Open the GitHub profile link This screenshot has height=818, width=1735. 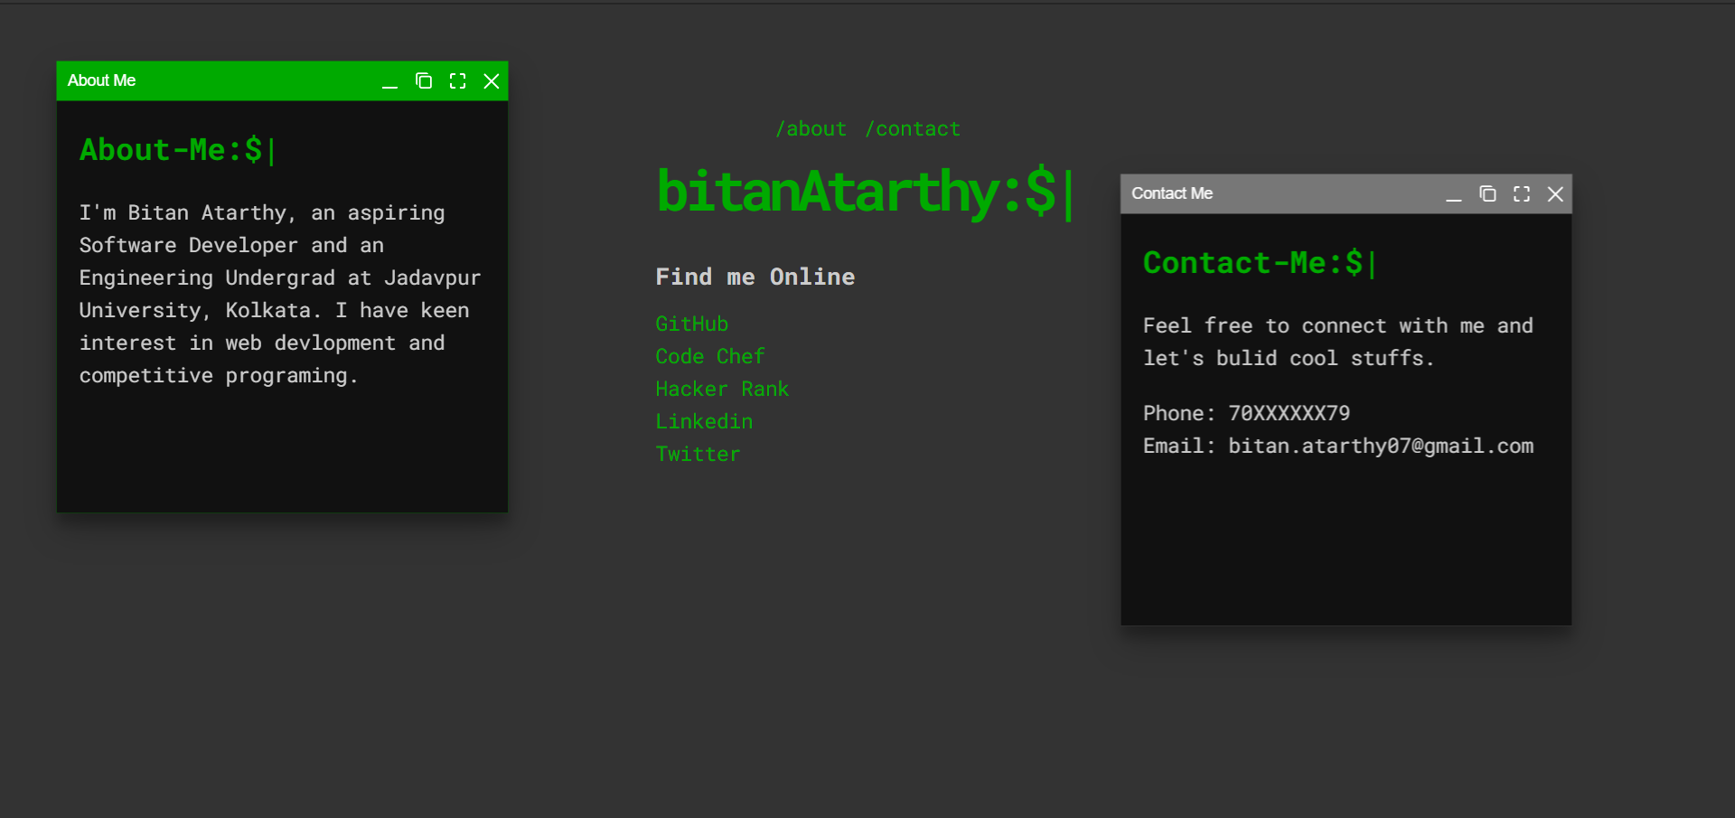[x=691, y=324]
